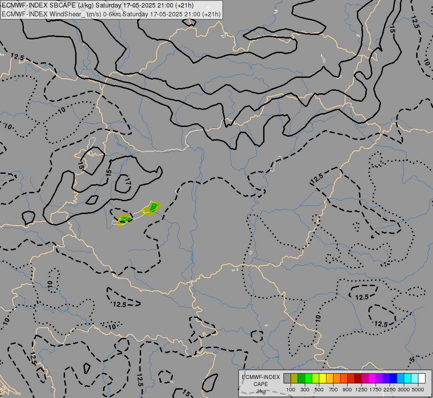Select the '1750' legend value
The width and height of the screenshot is (433, 398).
click(x=376, y=390)
